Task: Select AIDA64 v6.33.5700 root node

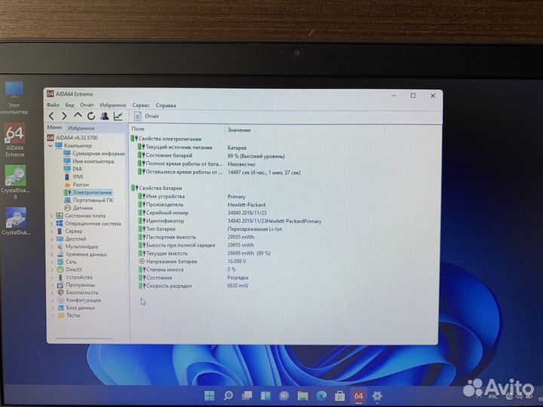Action: pyautogui.click(x=72, y=138)
